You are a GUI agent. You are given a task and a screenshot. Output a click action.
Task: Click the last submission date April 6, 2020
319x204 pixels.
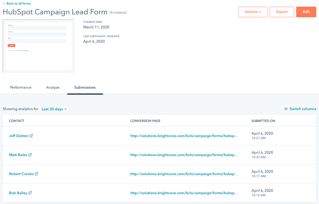[94, 41]
